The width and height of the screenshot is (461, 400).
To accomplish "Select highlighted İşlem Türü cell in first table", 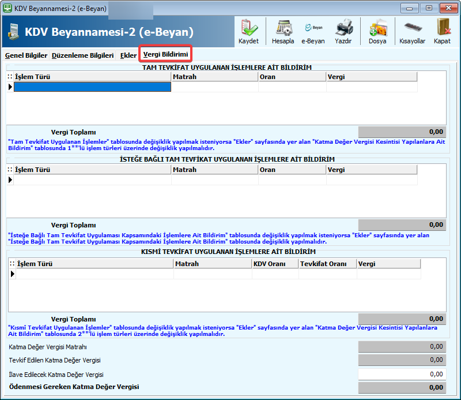I will (92, 87).
